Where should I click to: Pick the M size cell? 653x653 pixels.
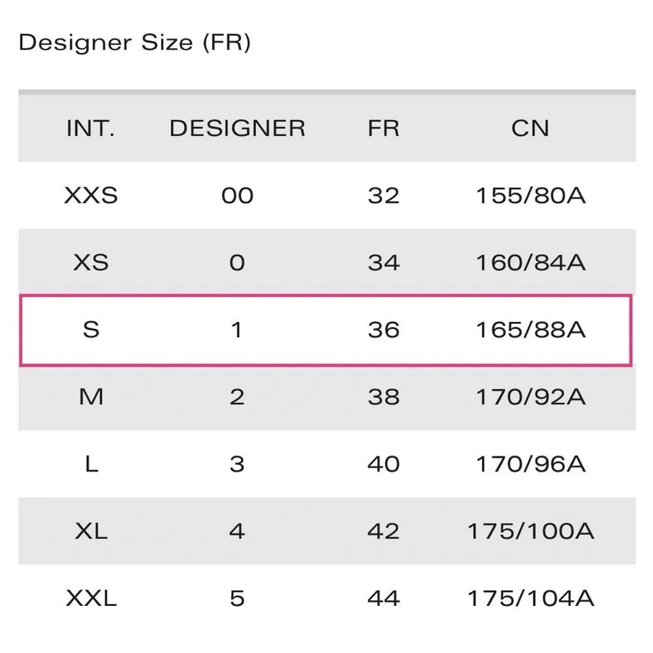(x=91, y=396)
